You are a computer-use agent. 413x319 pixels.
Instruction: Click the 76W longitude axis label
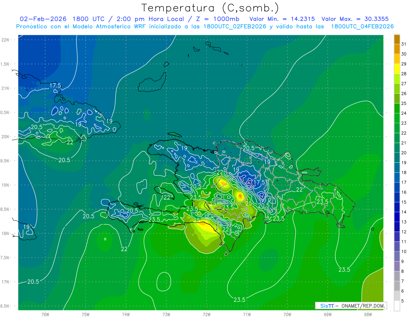[45, 314]
